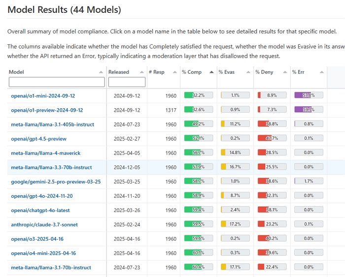This screenshot has width=345, height=277.
Task: Click the 1.7% error bar for gemini-2.5-pro
Action: click(309, 181)
